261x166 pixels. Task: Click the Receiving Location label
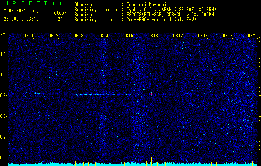point(97,10)
